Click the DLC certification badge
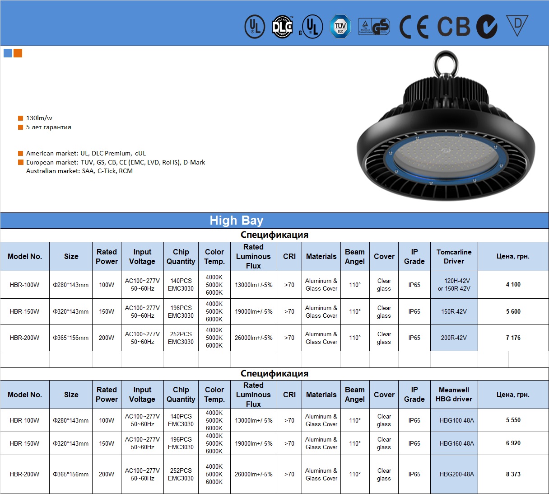The image size is (549, 494). 283,27
